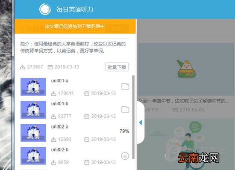Select the unit01-a title text
Screen dimensions: 235x170
pos(60,81)
